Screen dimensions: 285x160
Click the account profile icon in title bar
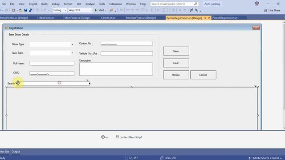tap(256, 4)
